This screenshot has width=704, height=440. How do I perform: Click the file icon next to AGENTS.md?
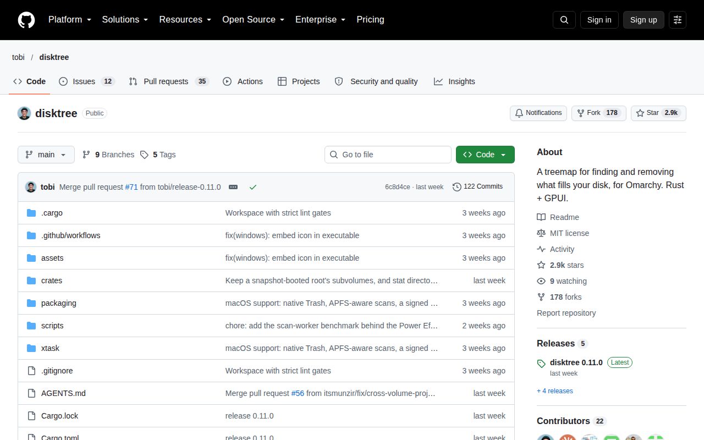pyautogui.click(x=31, y=393)
